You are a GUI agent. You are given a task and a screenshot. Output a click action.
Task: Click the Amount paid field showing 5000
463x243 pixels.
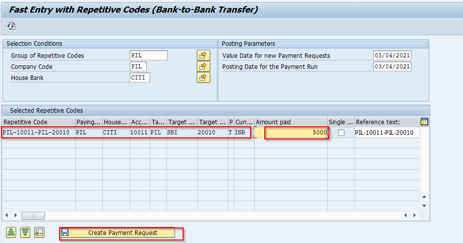click(291, 132)
